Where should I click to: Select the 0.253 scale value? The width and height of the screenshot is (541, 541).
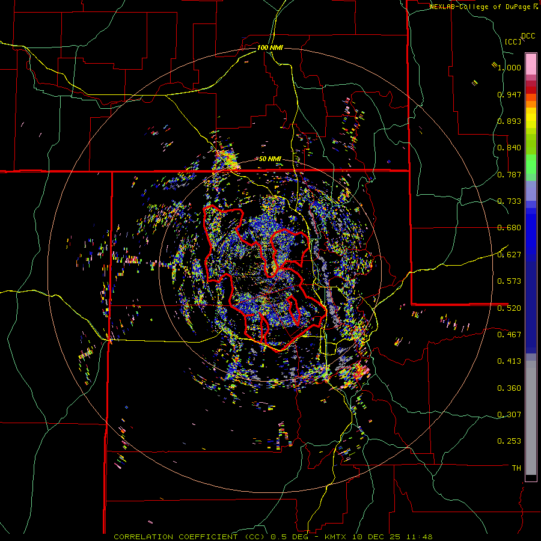[x=509, y=441]
